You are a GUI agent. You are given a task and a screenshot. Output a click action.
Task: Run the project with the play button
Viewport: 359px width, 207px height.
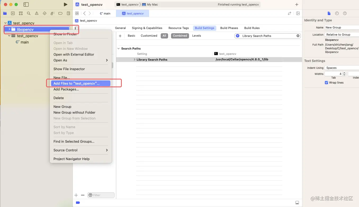click(65, 4)
